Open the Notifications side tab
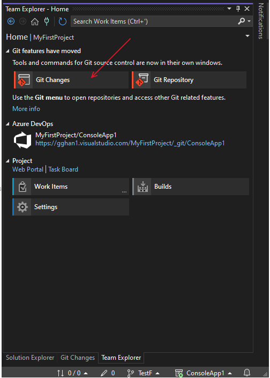This screenshot has height=378, width=270. click(261, 21)
